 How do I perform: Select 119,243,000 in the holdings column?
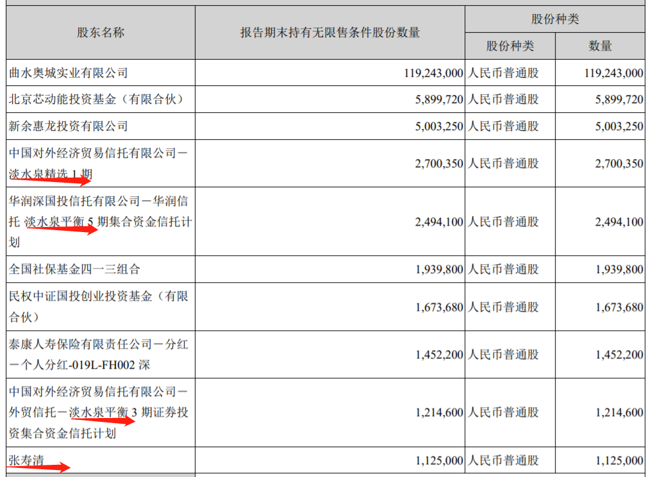point(433,73)
